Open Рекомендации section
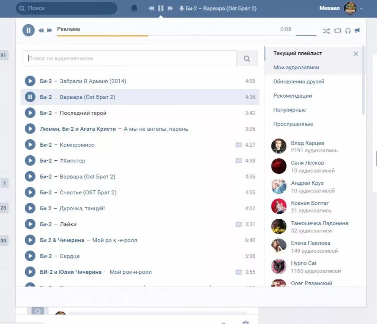Screen dimensions: 377x324 pos(292,96)
